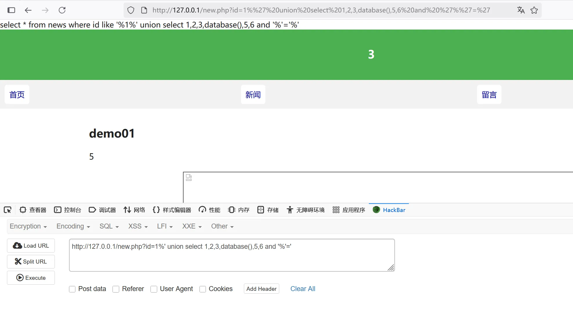Click the bookmark star icon
This screenshot has height=318, width=573.
[534, 10]
